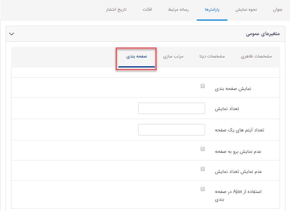The width and height of the screenshot is (290, 211).
Task: Enable Ajax usage in pagination checkbox
Action: pyautogui.click(x=202, y=189)
